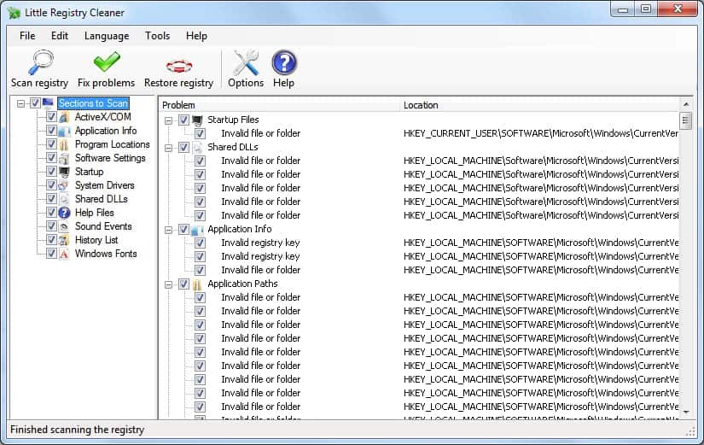The height and width of the screenshot is (445, 704).
Task: Select the Windows Fonts section icon
Action: pos(65,254)
